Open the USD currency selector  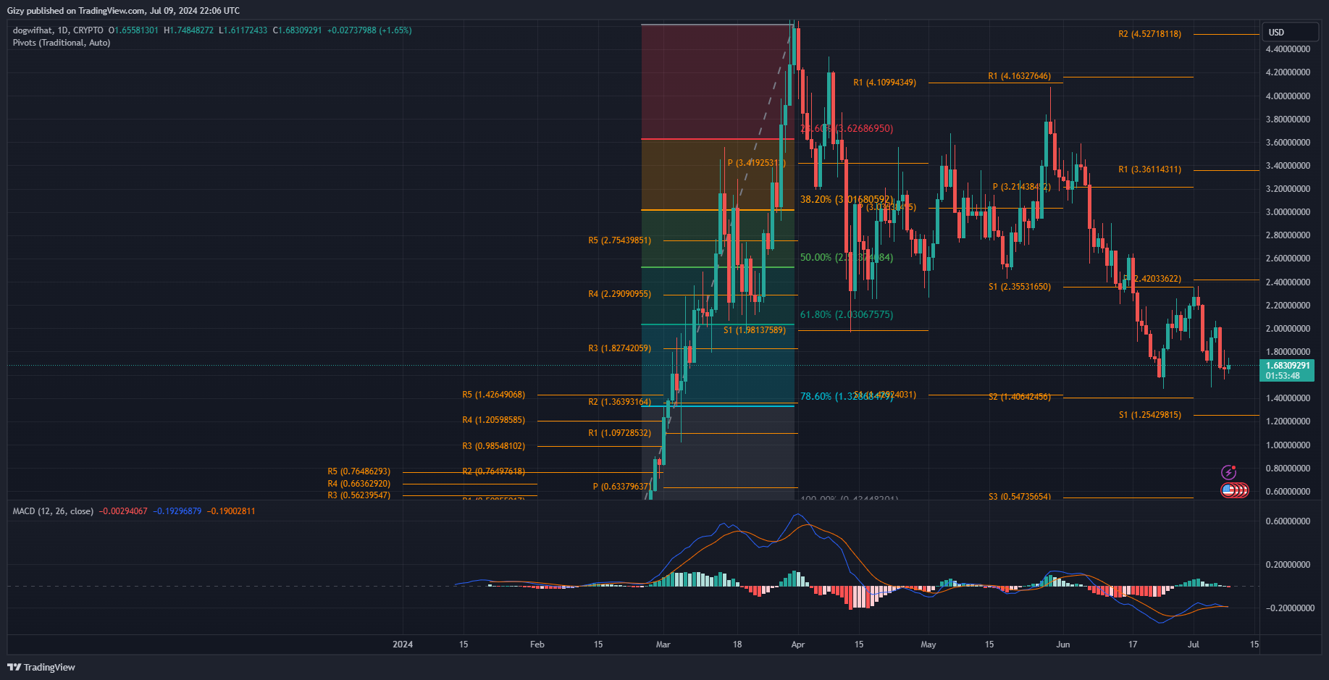point(1290,33)
